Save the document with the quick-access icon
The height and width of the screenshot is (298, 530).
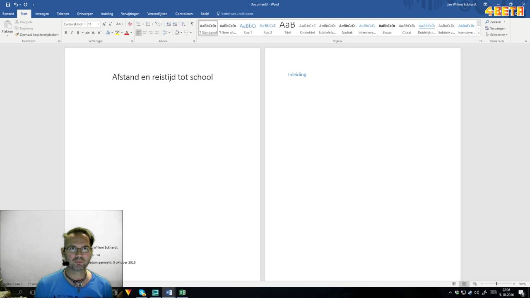[x=8, y=5]
